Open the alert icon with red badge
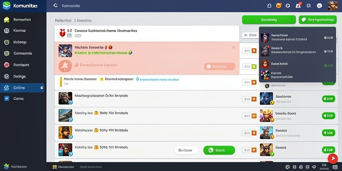 click(298, 5)
